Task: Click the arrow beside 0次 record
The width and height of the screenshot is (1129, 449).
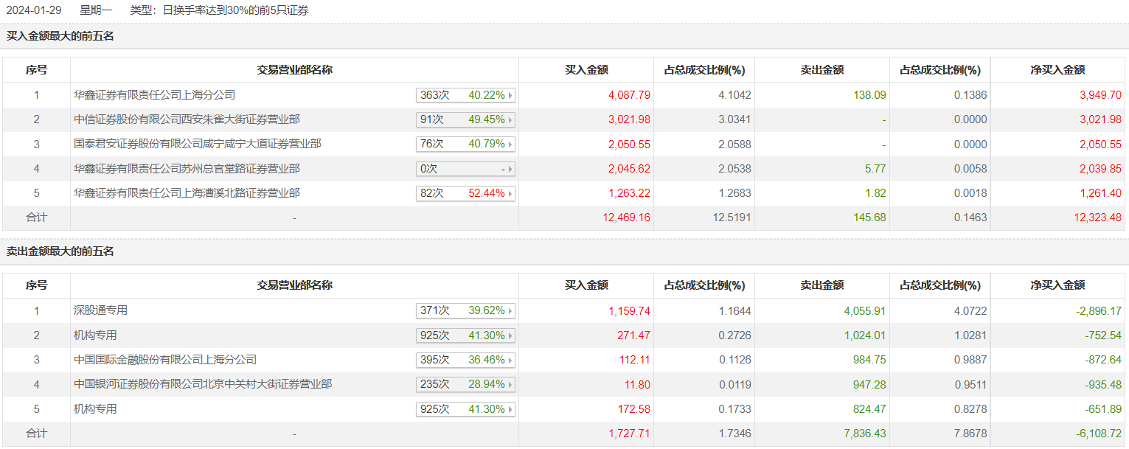Action: [x=510, y=169]
